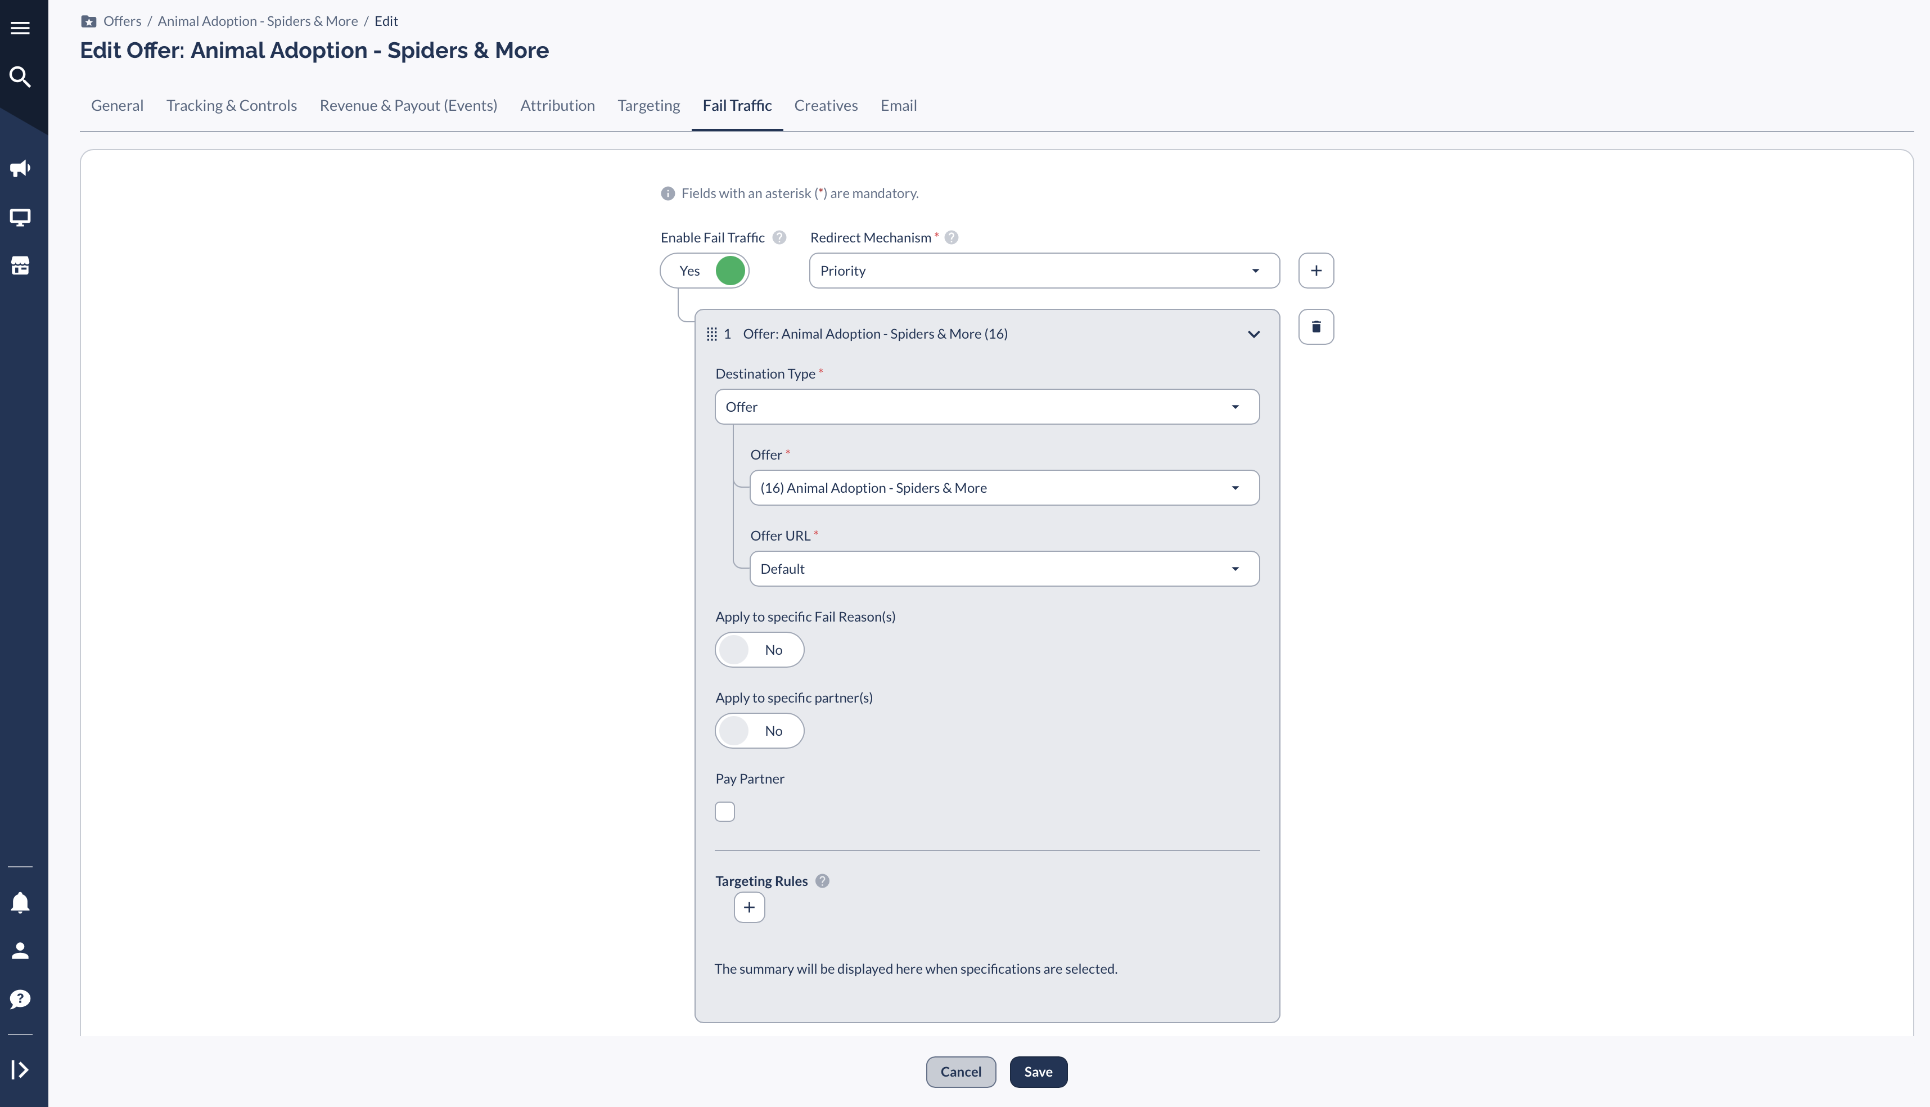The image size is (1930, 1107).
Task: Click the Pay Partner label
Action: pos(750,778)
